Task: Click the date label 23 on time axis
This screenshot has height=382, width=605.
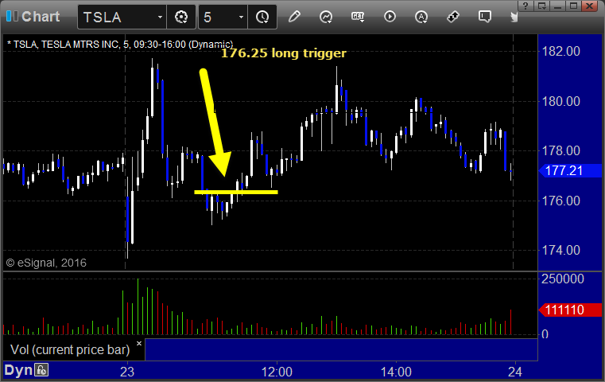Action: pyautogui.click(x=127, y=372)
